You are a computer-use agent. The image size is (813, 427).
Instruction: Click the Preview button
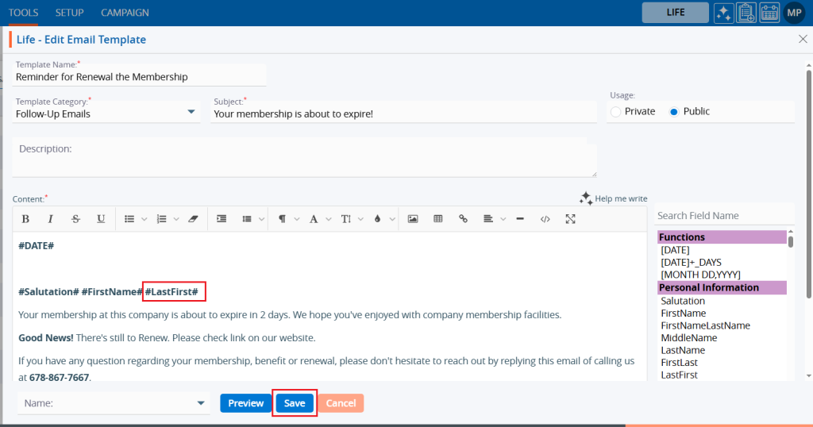coord(245,403)
